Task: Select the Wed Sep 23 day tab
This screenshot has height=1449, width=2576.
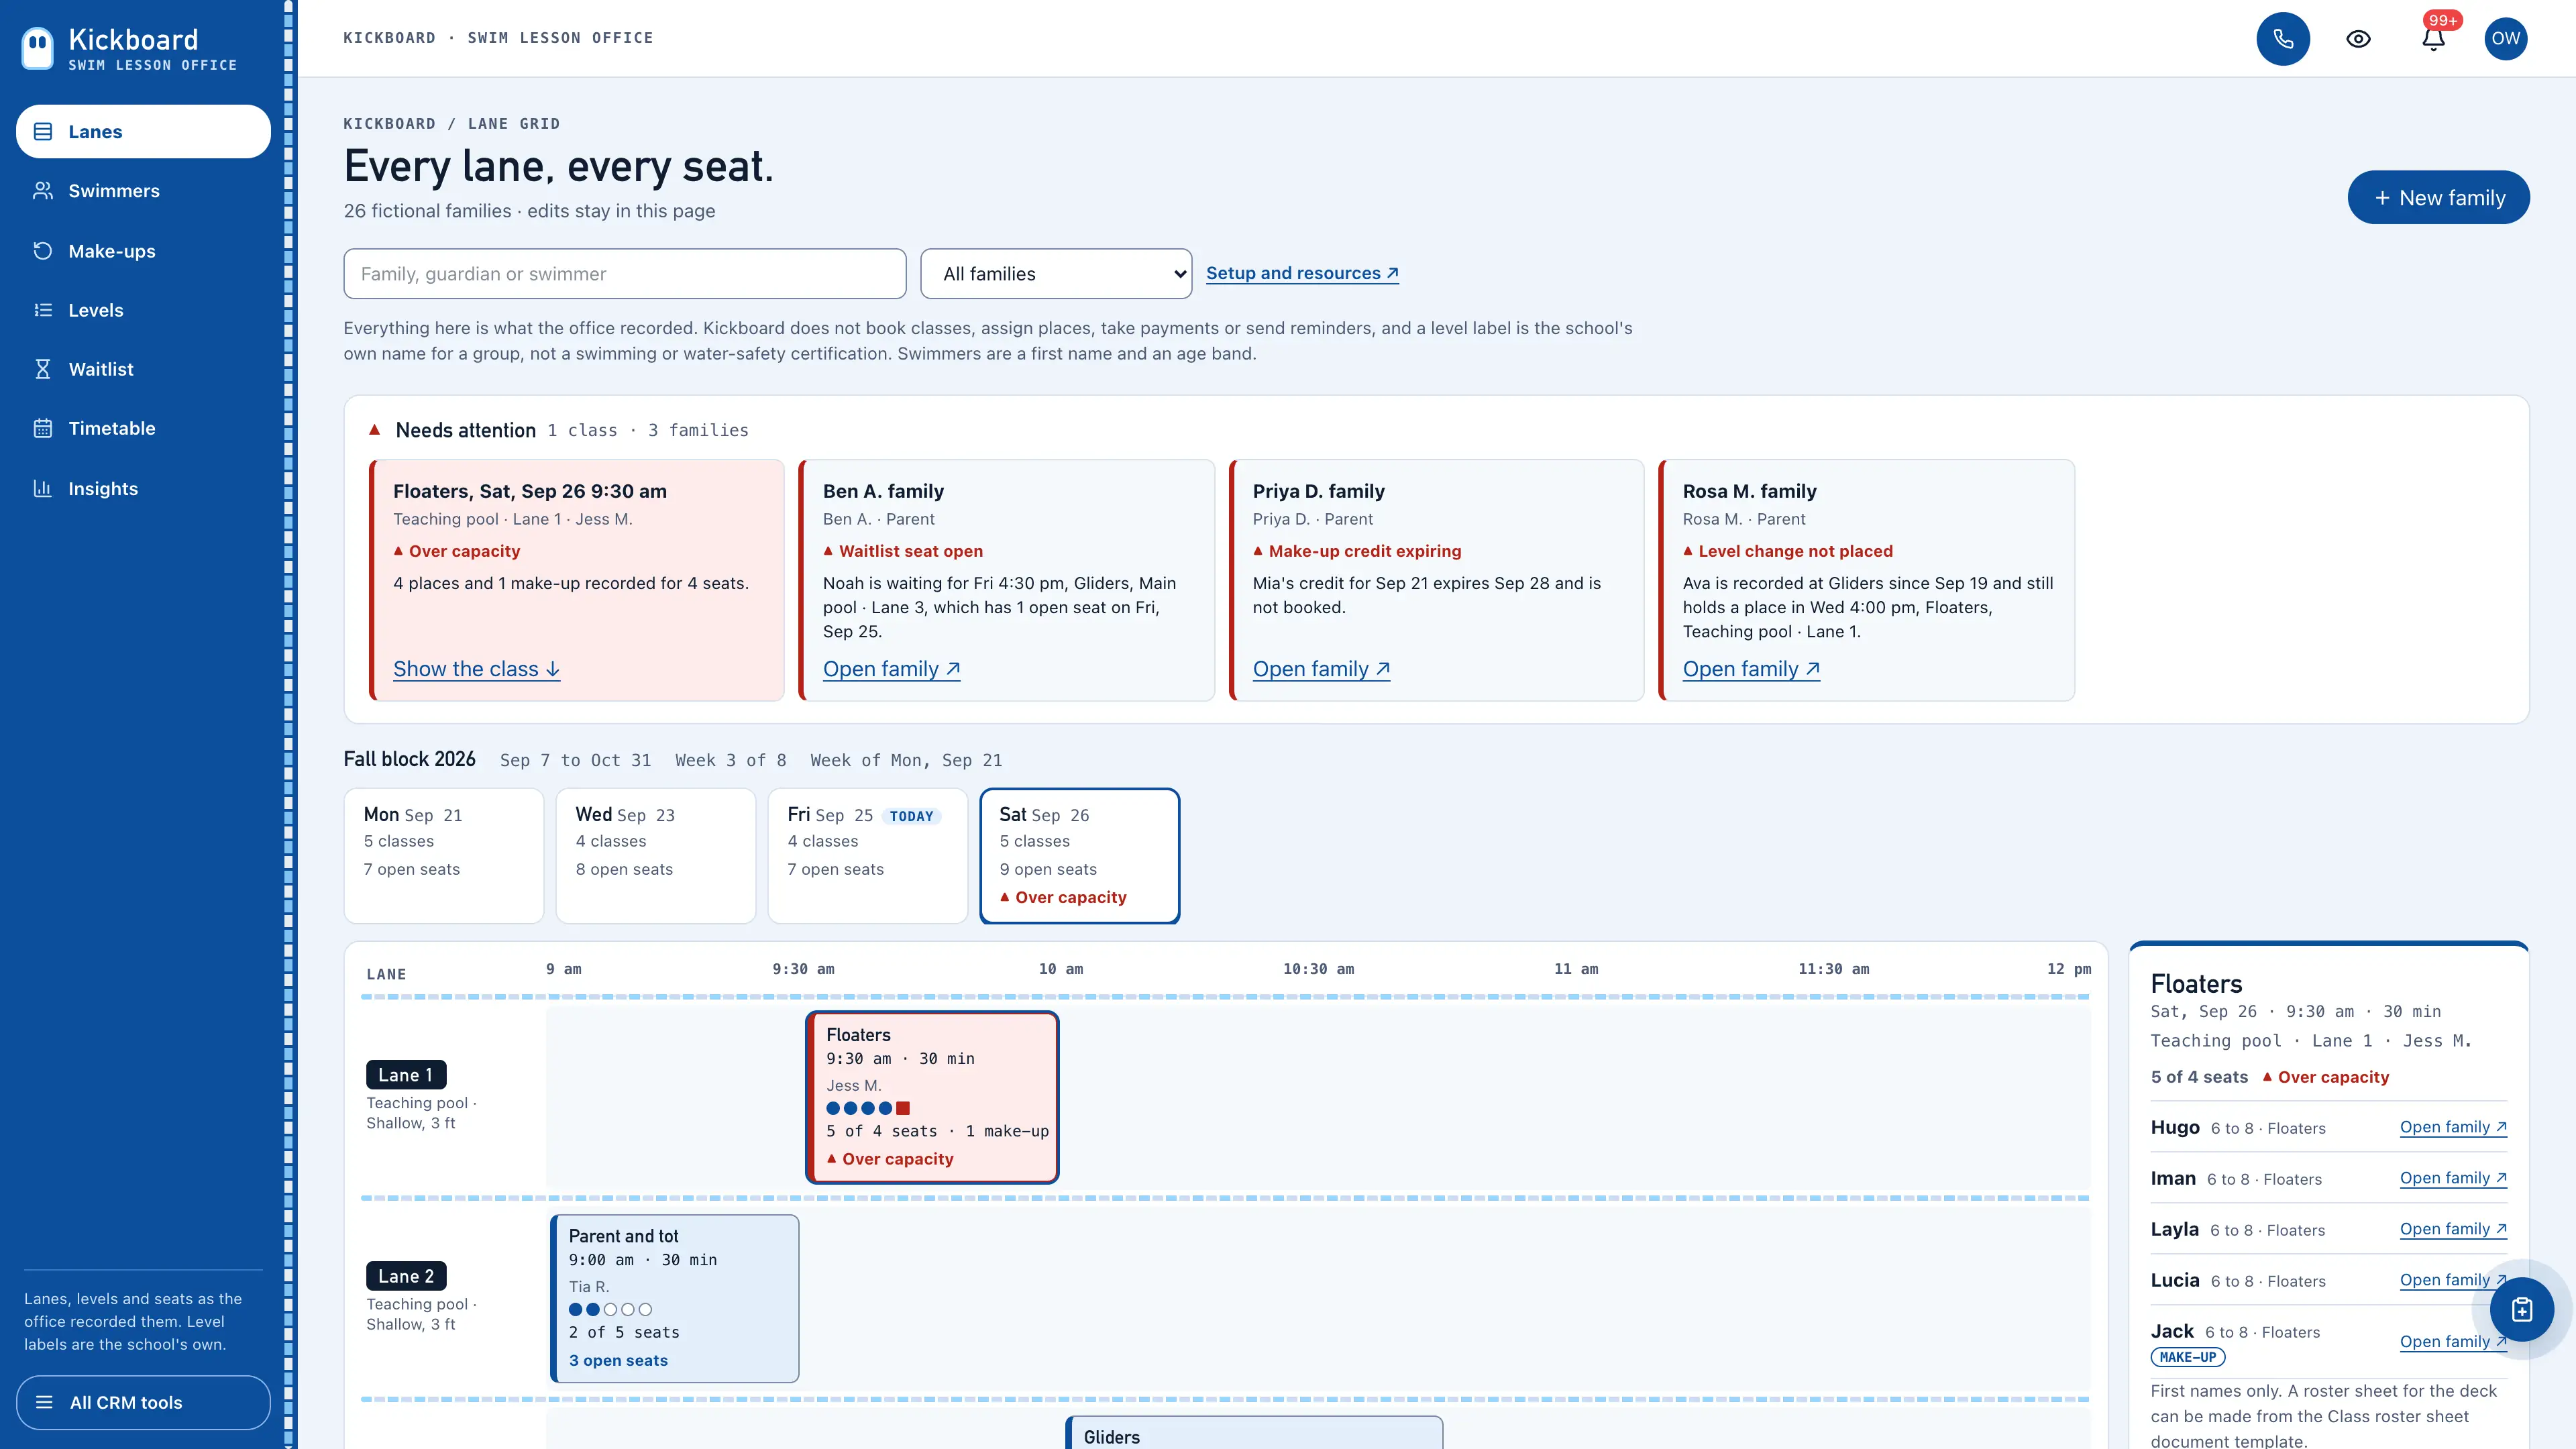Action: tap(655, 855)
